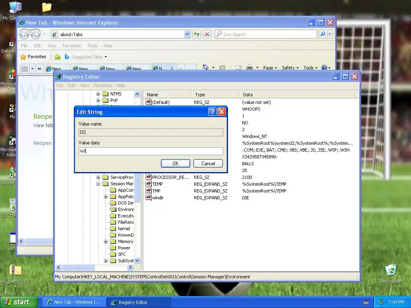Select the AppCom key folder icon

[x=113, y=190]
